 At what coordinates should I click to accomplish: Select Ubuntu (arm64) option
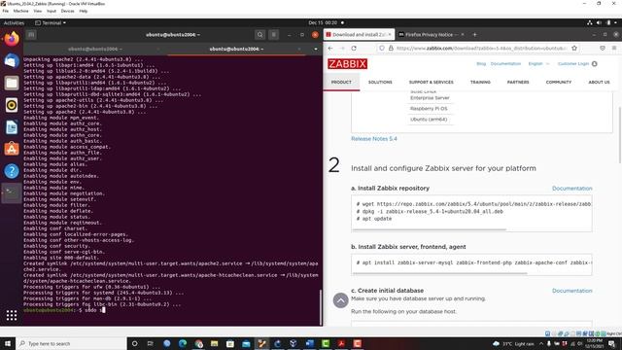(429, 120)
